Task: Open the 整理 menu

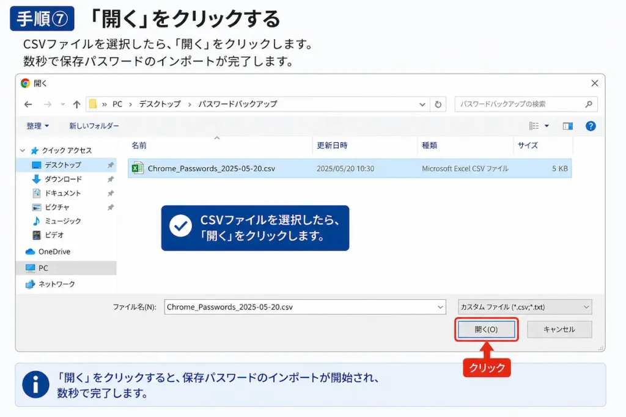Action: [37, 126]
